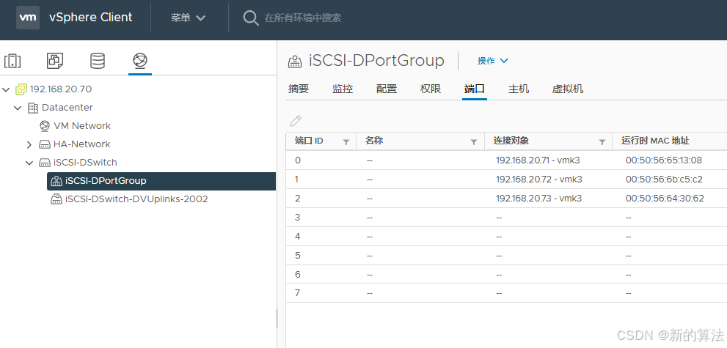The width and height of the screenshot is (727, 348).
Task: Select the 端口 tab
Action: (475, 89)
